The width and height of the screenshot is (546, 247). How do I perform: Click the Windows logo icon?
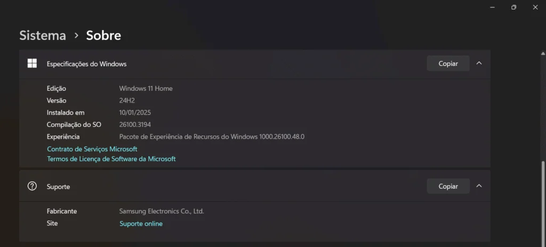[x=32, y=64]
